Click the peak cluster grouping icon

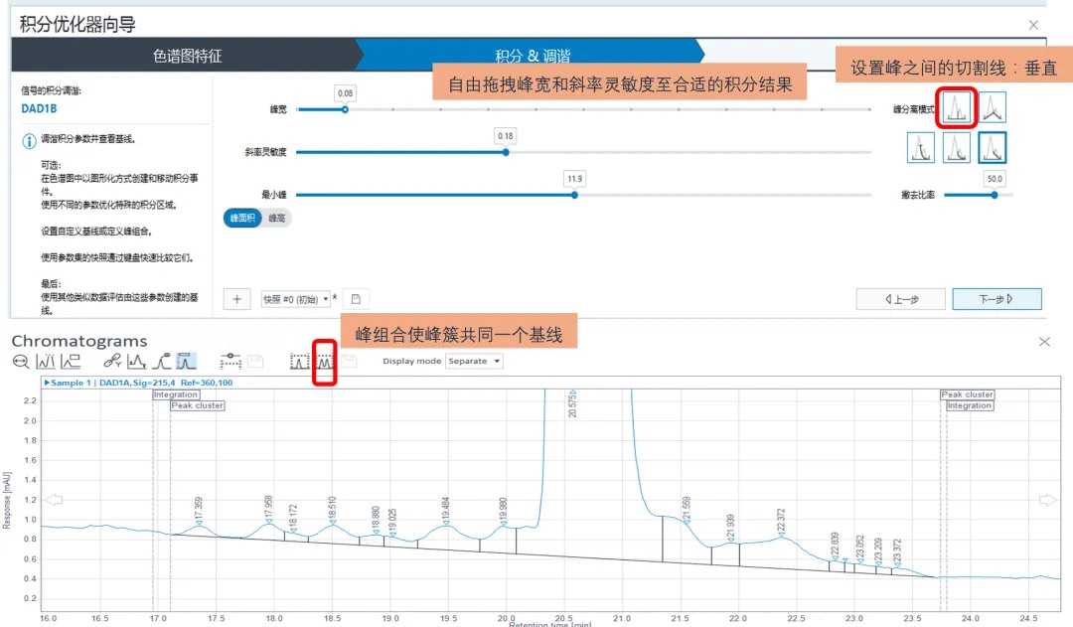(325, 362)
